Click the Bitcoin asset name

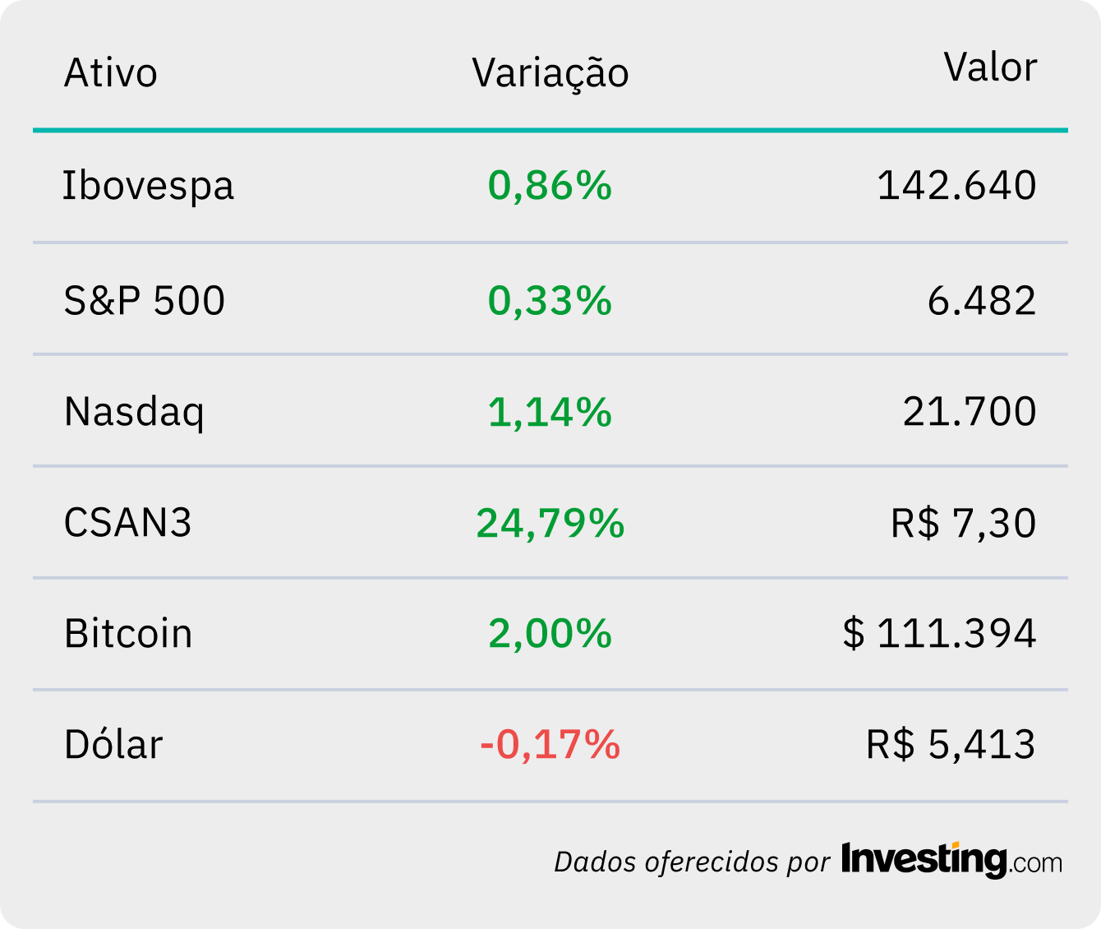coord(128,634)
